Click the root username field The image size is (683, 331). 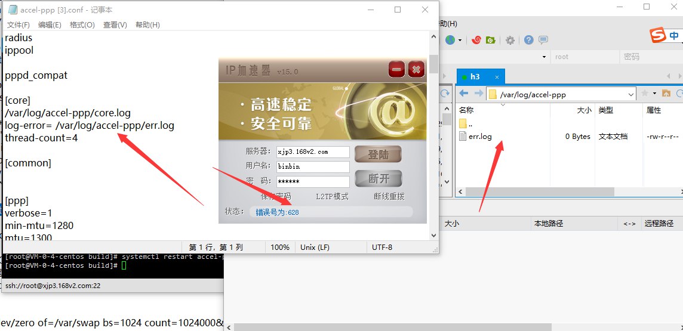(x=584, y=57)
